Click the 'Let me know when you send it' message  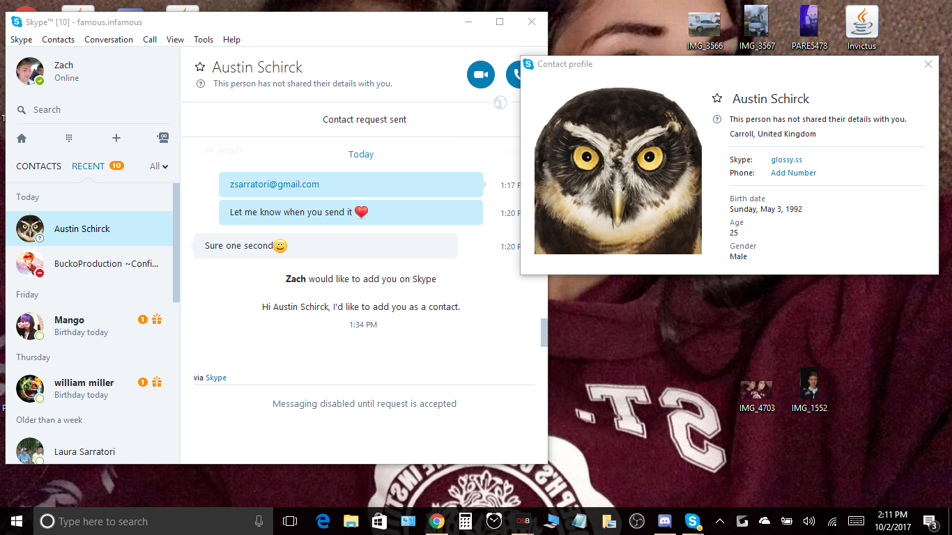tap(351, 212)
